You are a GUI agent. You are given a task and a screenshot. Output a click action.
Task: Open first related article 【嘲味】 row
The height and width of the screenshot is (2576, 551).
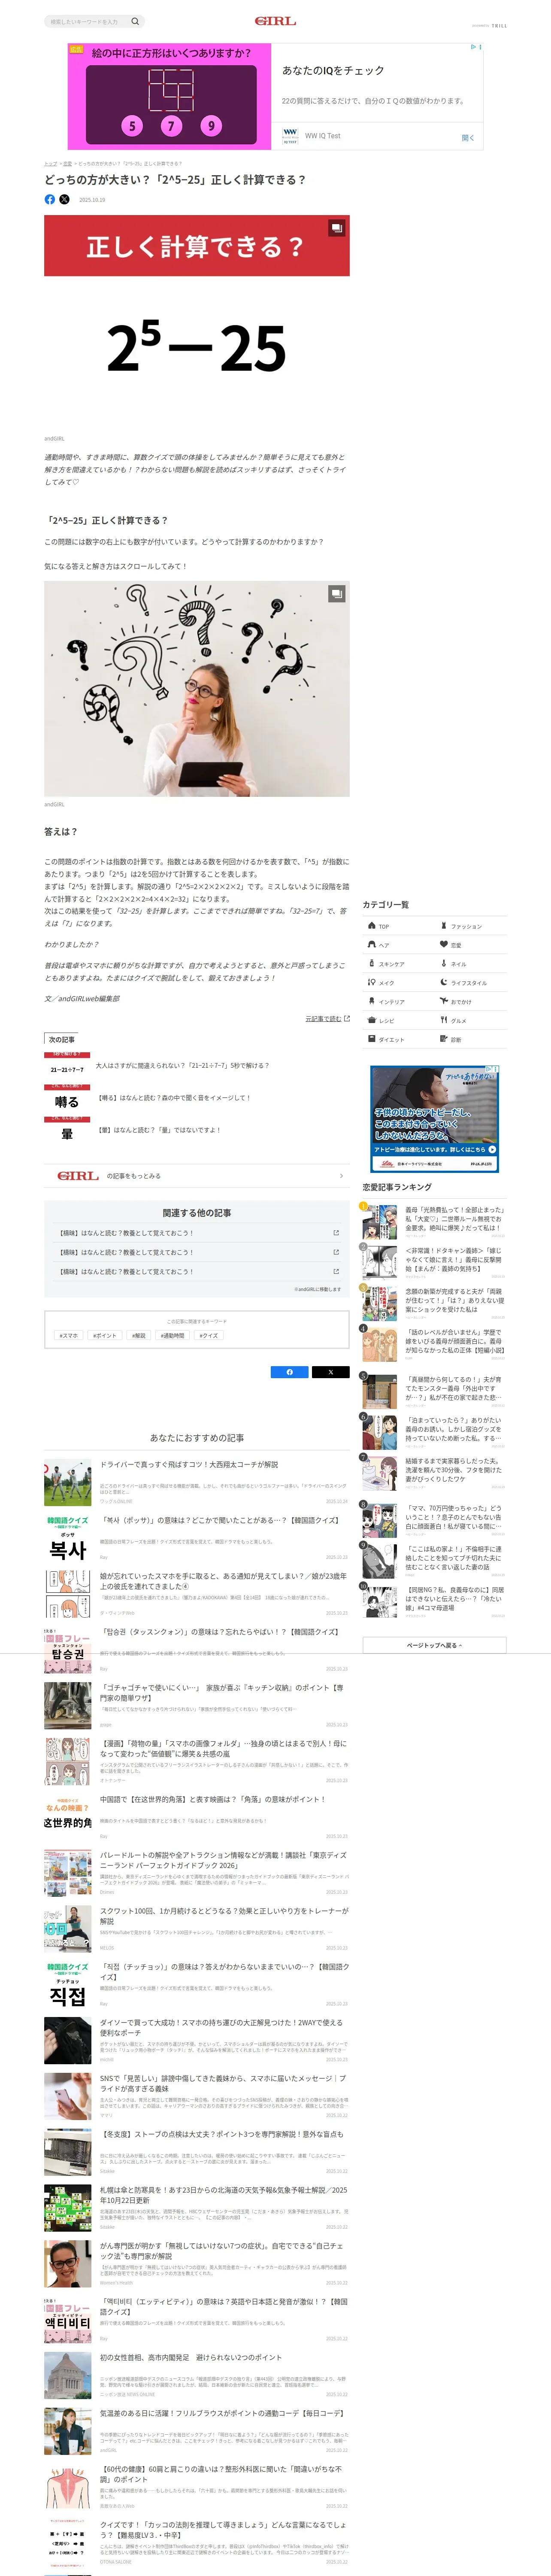pos(197,1233)
